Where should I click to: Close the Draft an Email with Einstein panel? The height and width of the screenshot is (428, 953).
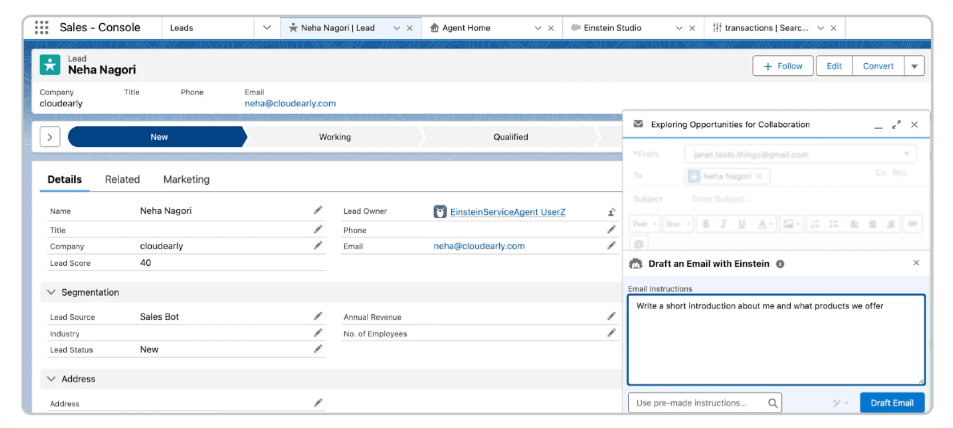point(916,263)
